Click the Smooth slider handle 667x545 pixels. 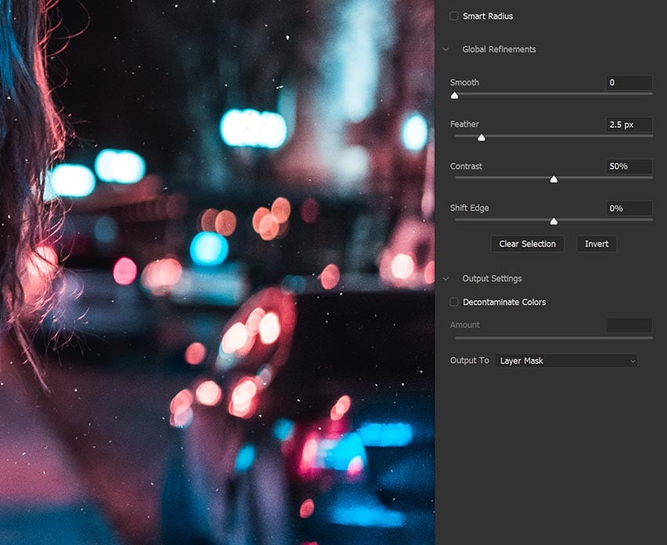click(454, 95)
